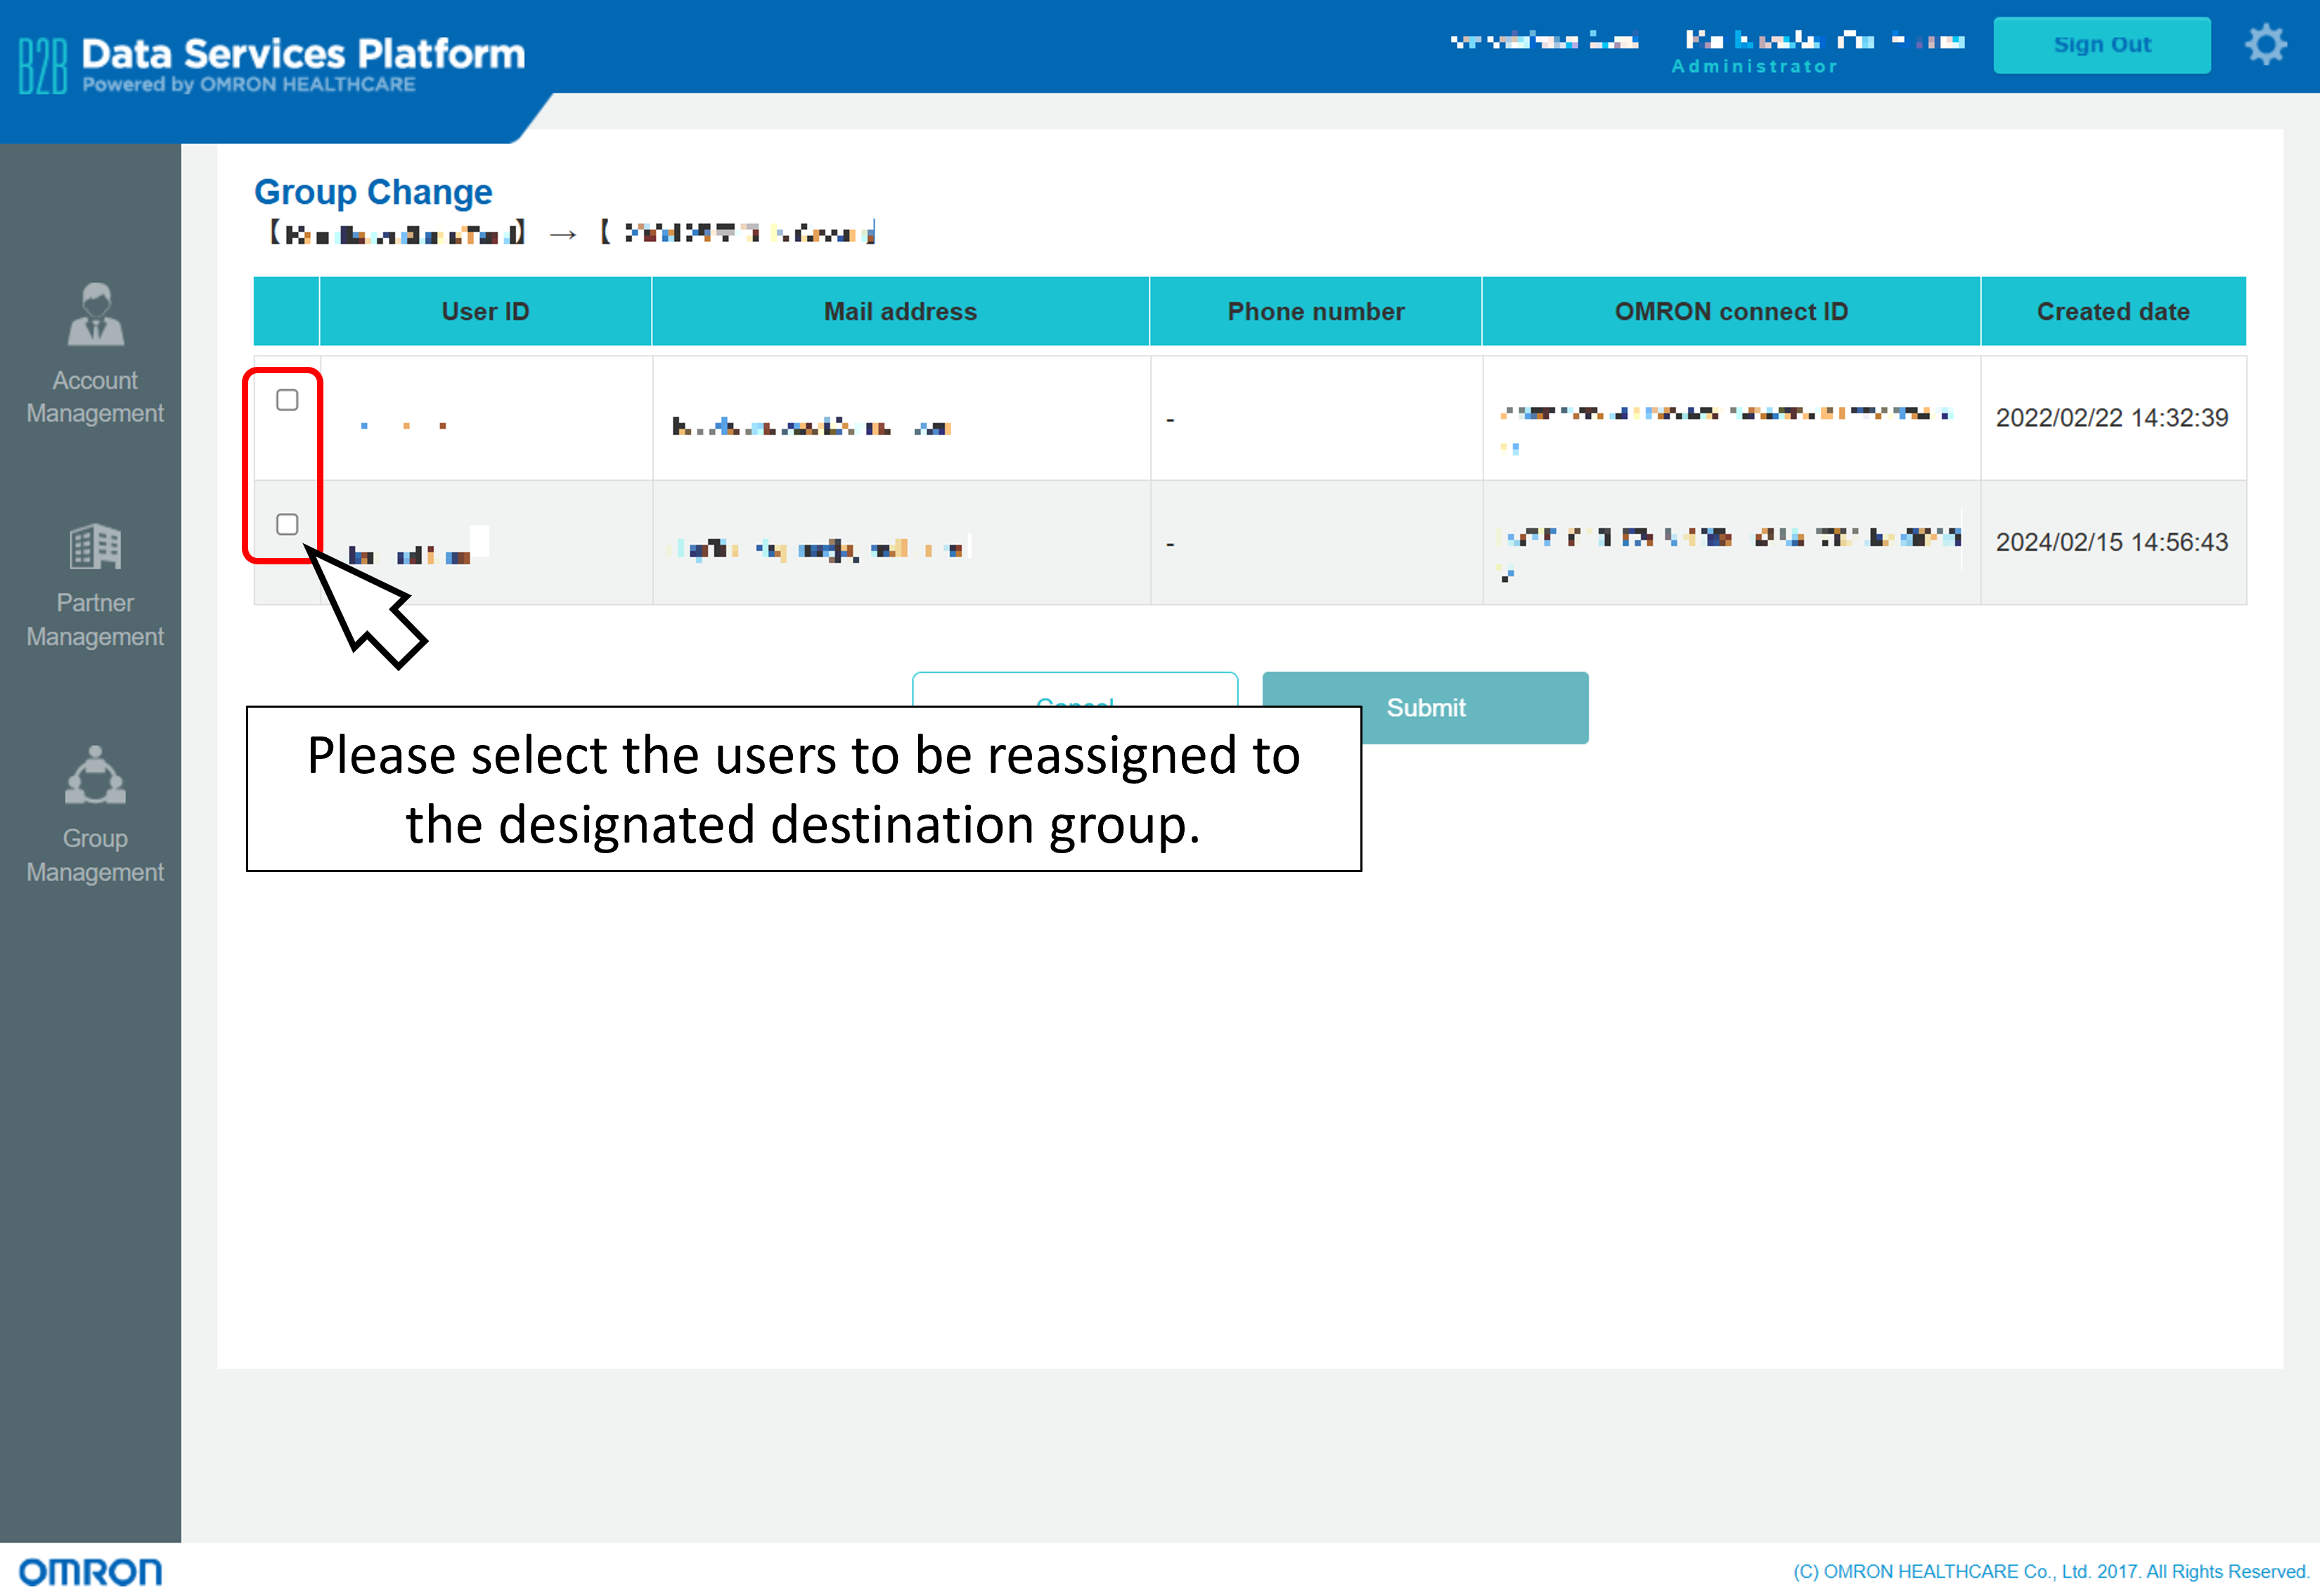Click the Mail address column header
Screen dimensions: 2320x1596
901,311
